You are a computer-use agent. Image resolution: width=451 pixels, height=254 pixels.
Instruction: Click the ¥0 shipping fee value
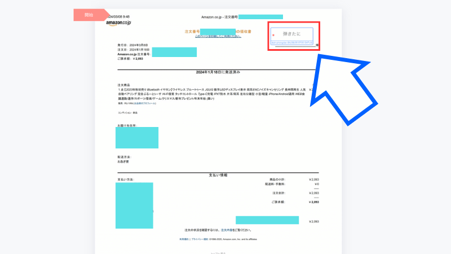pos(317,184)
